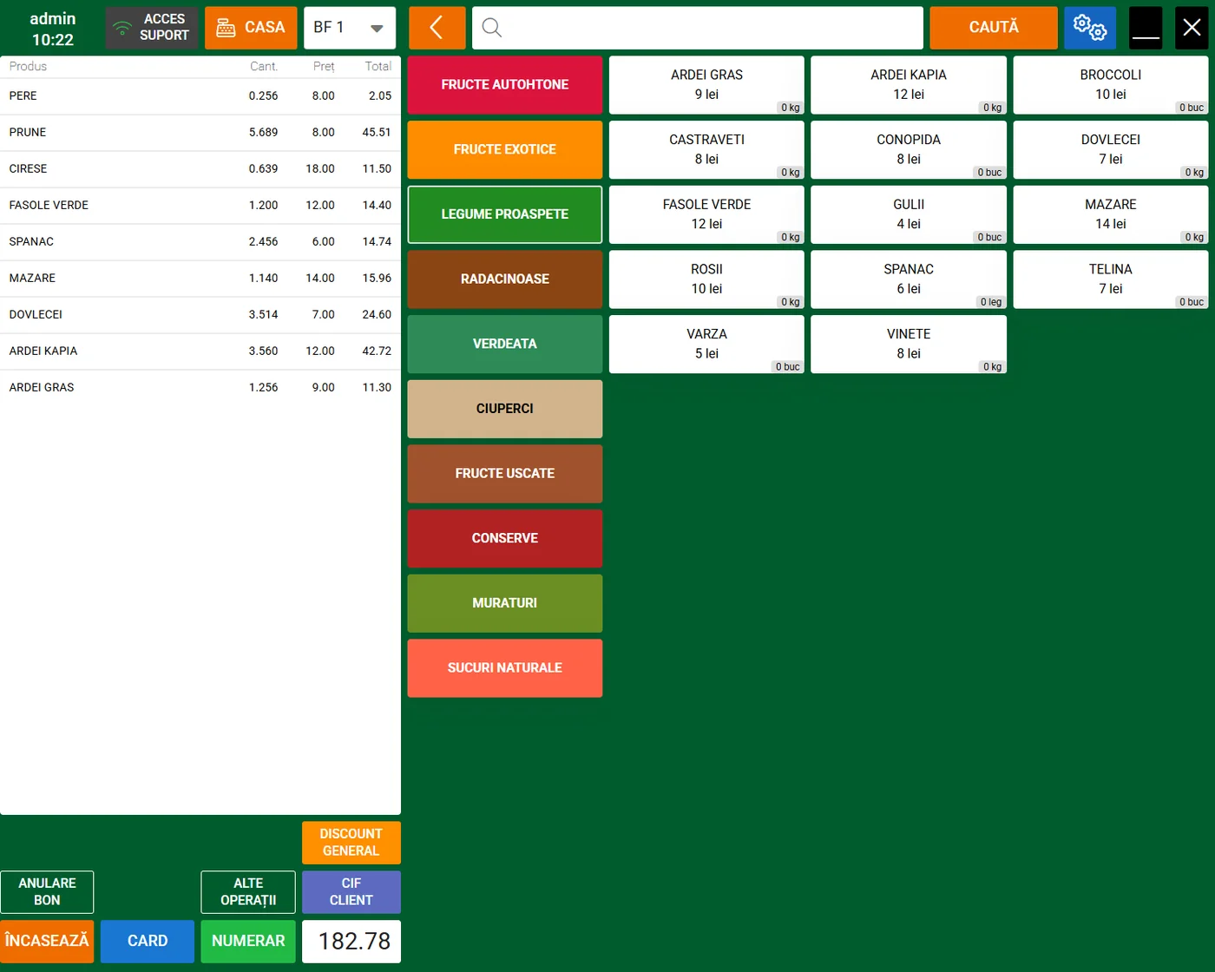1215x972 pixels.
Task: Click the back arrow button
Action: click(x=437, y=28)
